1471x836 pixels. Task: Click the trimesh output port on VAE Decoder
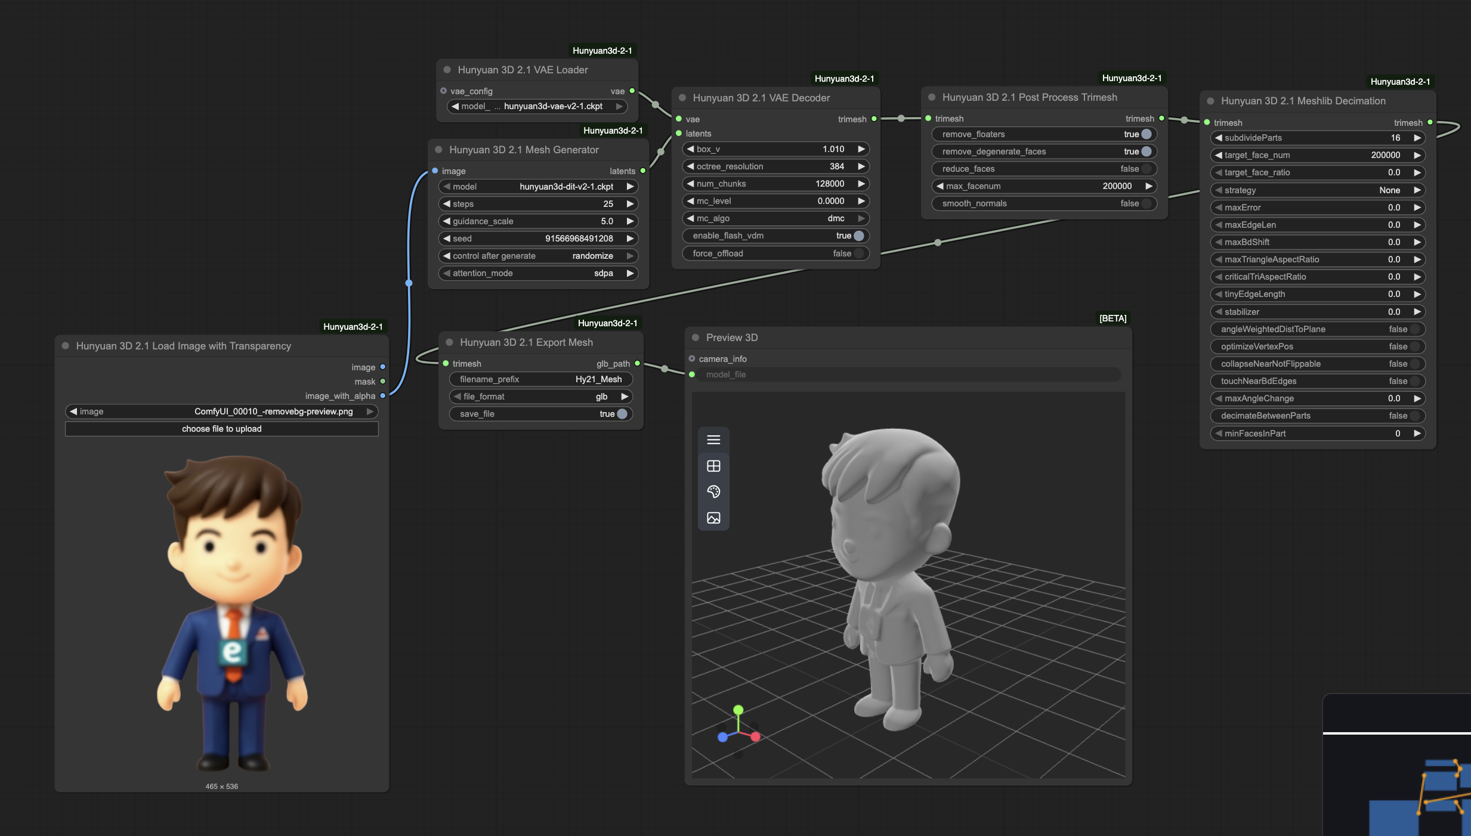874,119
